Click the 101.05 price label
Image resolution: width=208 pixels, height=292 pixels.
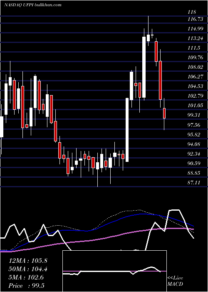point(195,106)
